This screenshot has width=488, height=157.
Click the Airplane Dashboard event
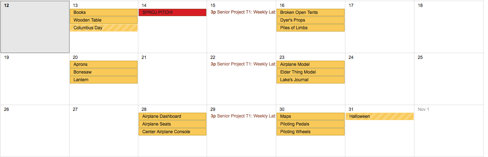click(x=172, y=116)
